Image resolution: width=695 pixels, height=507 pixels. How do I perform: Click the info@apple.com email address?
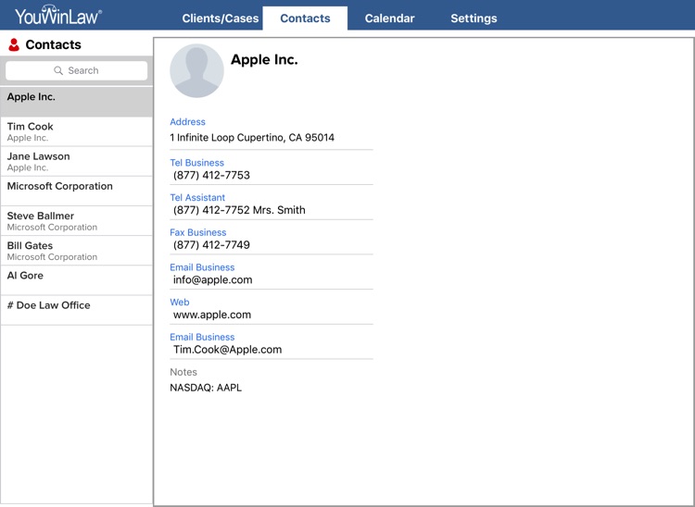(x=212, y=279)
